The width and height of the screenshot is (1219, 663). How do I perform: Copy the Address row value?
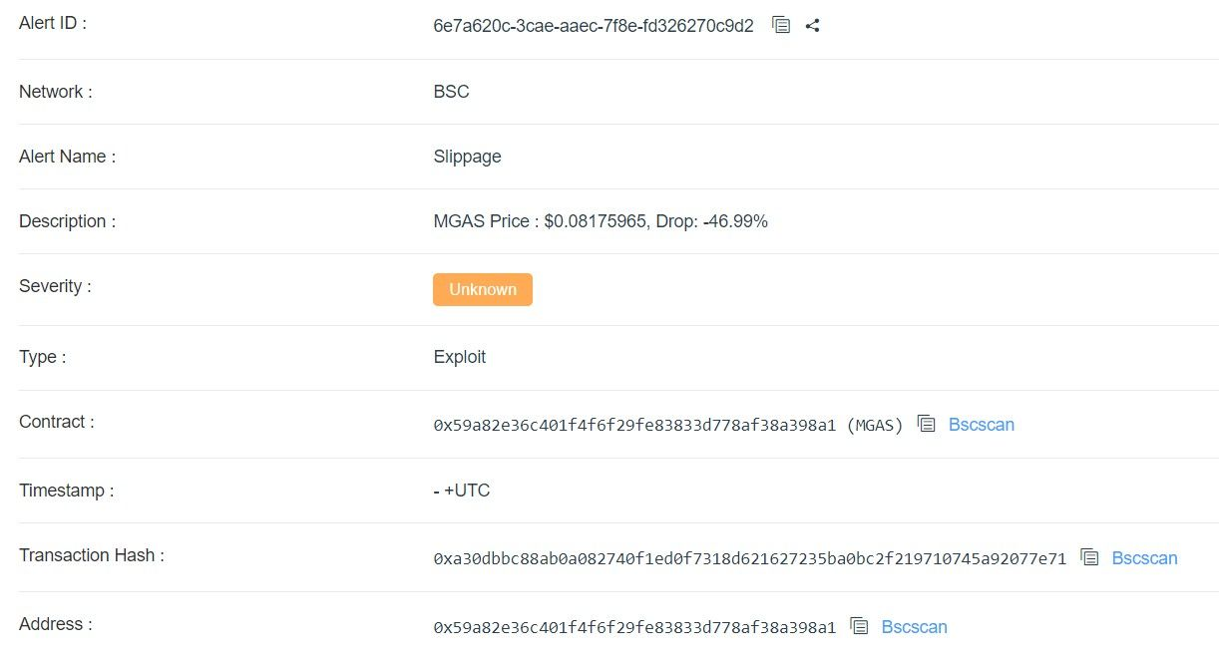(860, 627)
